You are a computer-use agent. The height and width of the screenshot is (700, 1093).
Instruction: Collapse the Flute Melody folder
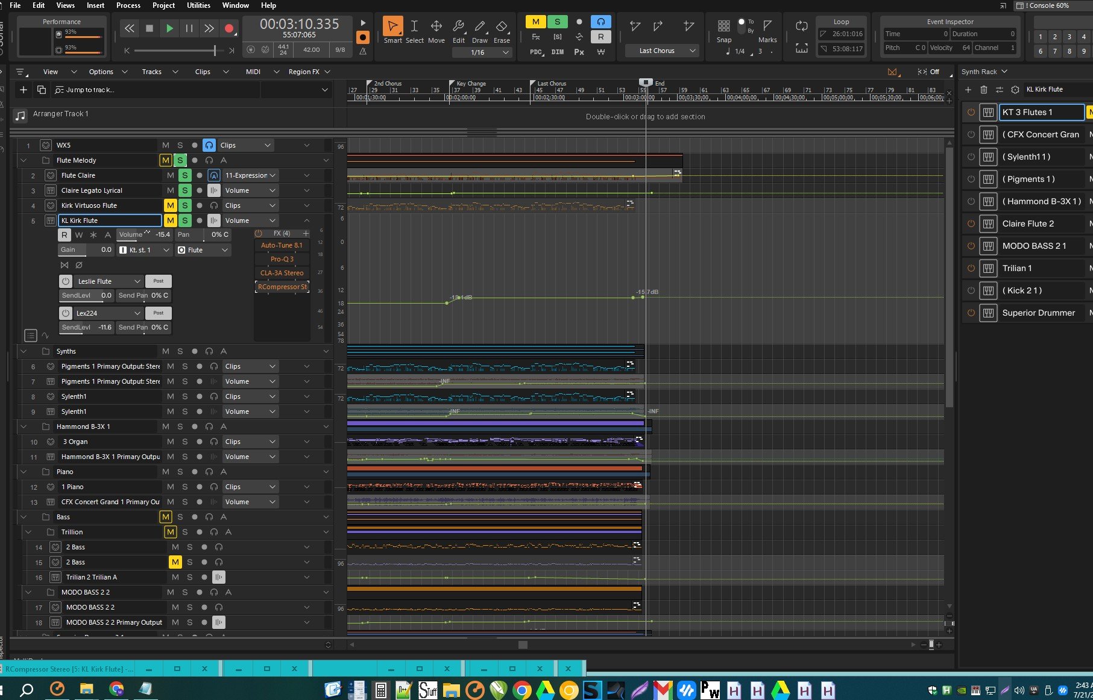click(x=24, y=160)
